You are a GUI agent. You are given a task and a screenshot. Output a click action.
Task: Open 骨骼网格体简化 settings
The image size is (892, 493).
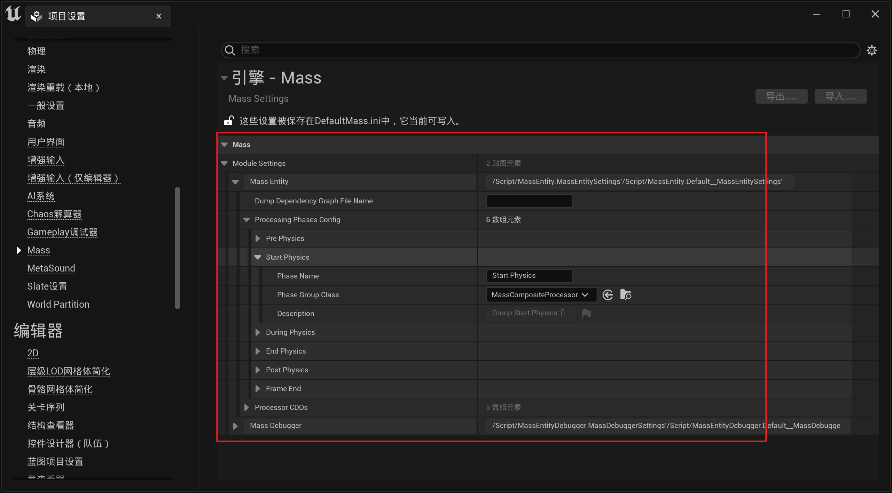pyautogui.click(x=60, y=389)
